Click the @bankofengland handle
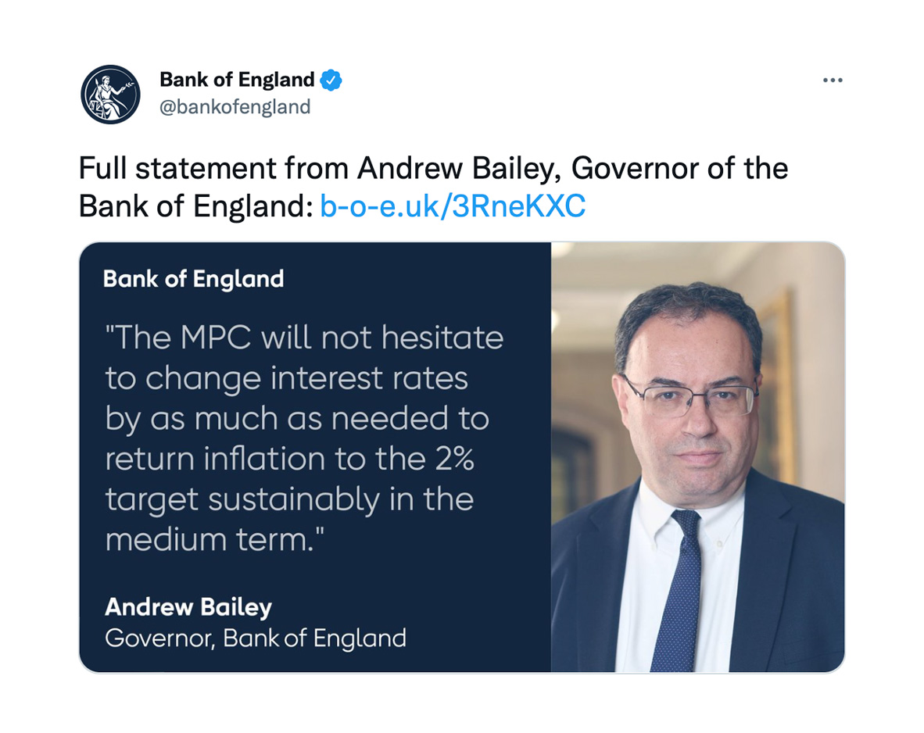The height and width of the screenshot is (733, 924). click(x=235, y=106)
